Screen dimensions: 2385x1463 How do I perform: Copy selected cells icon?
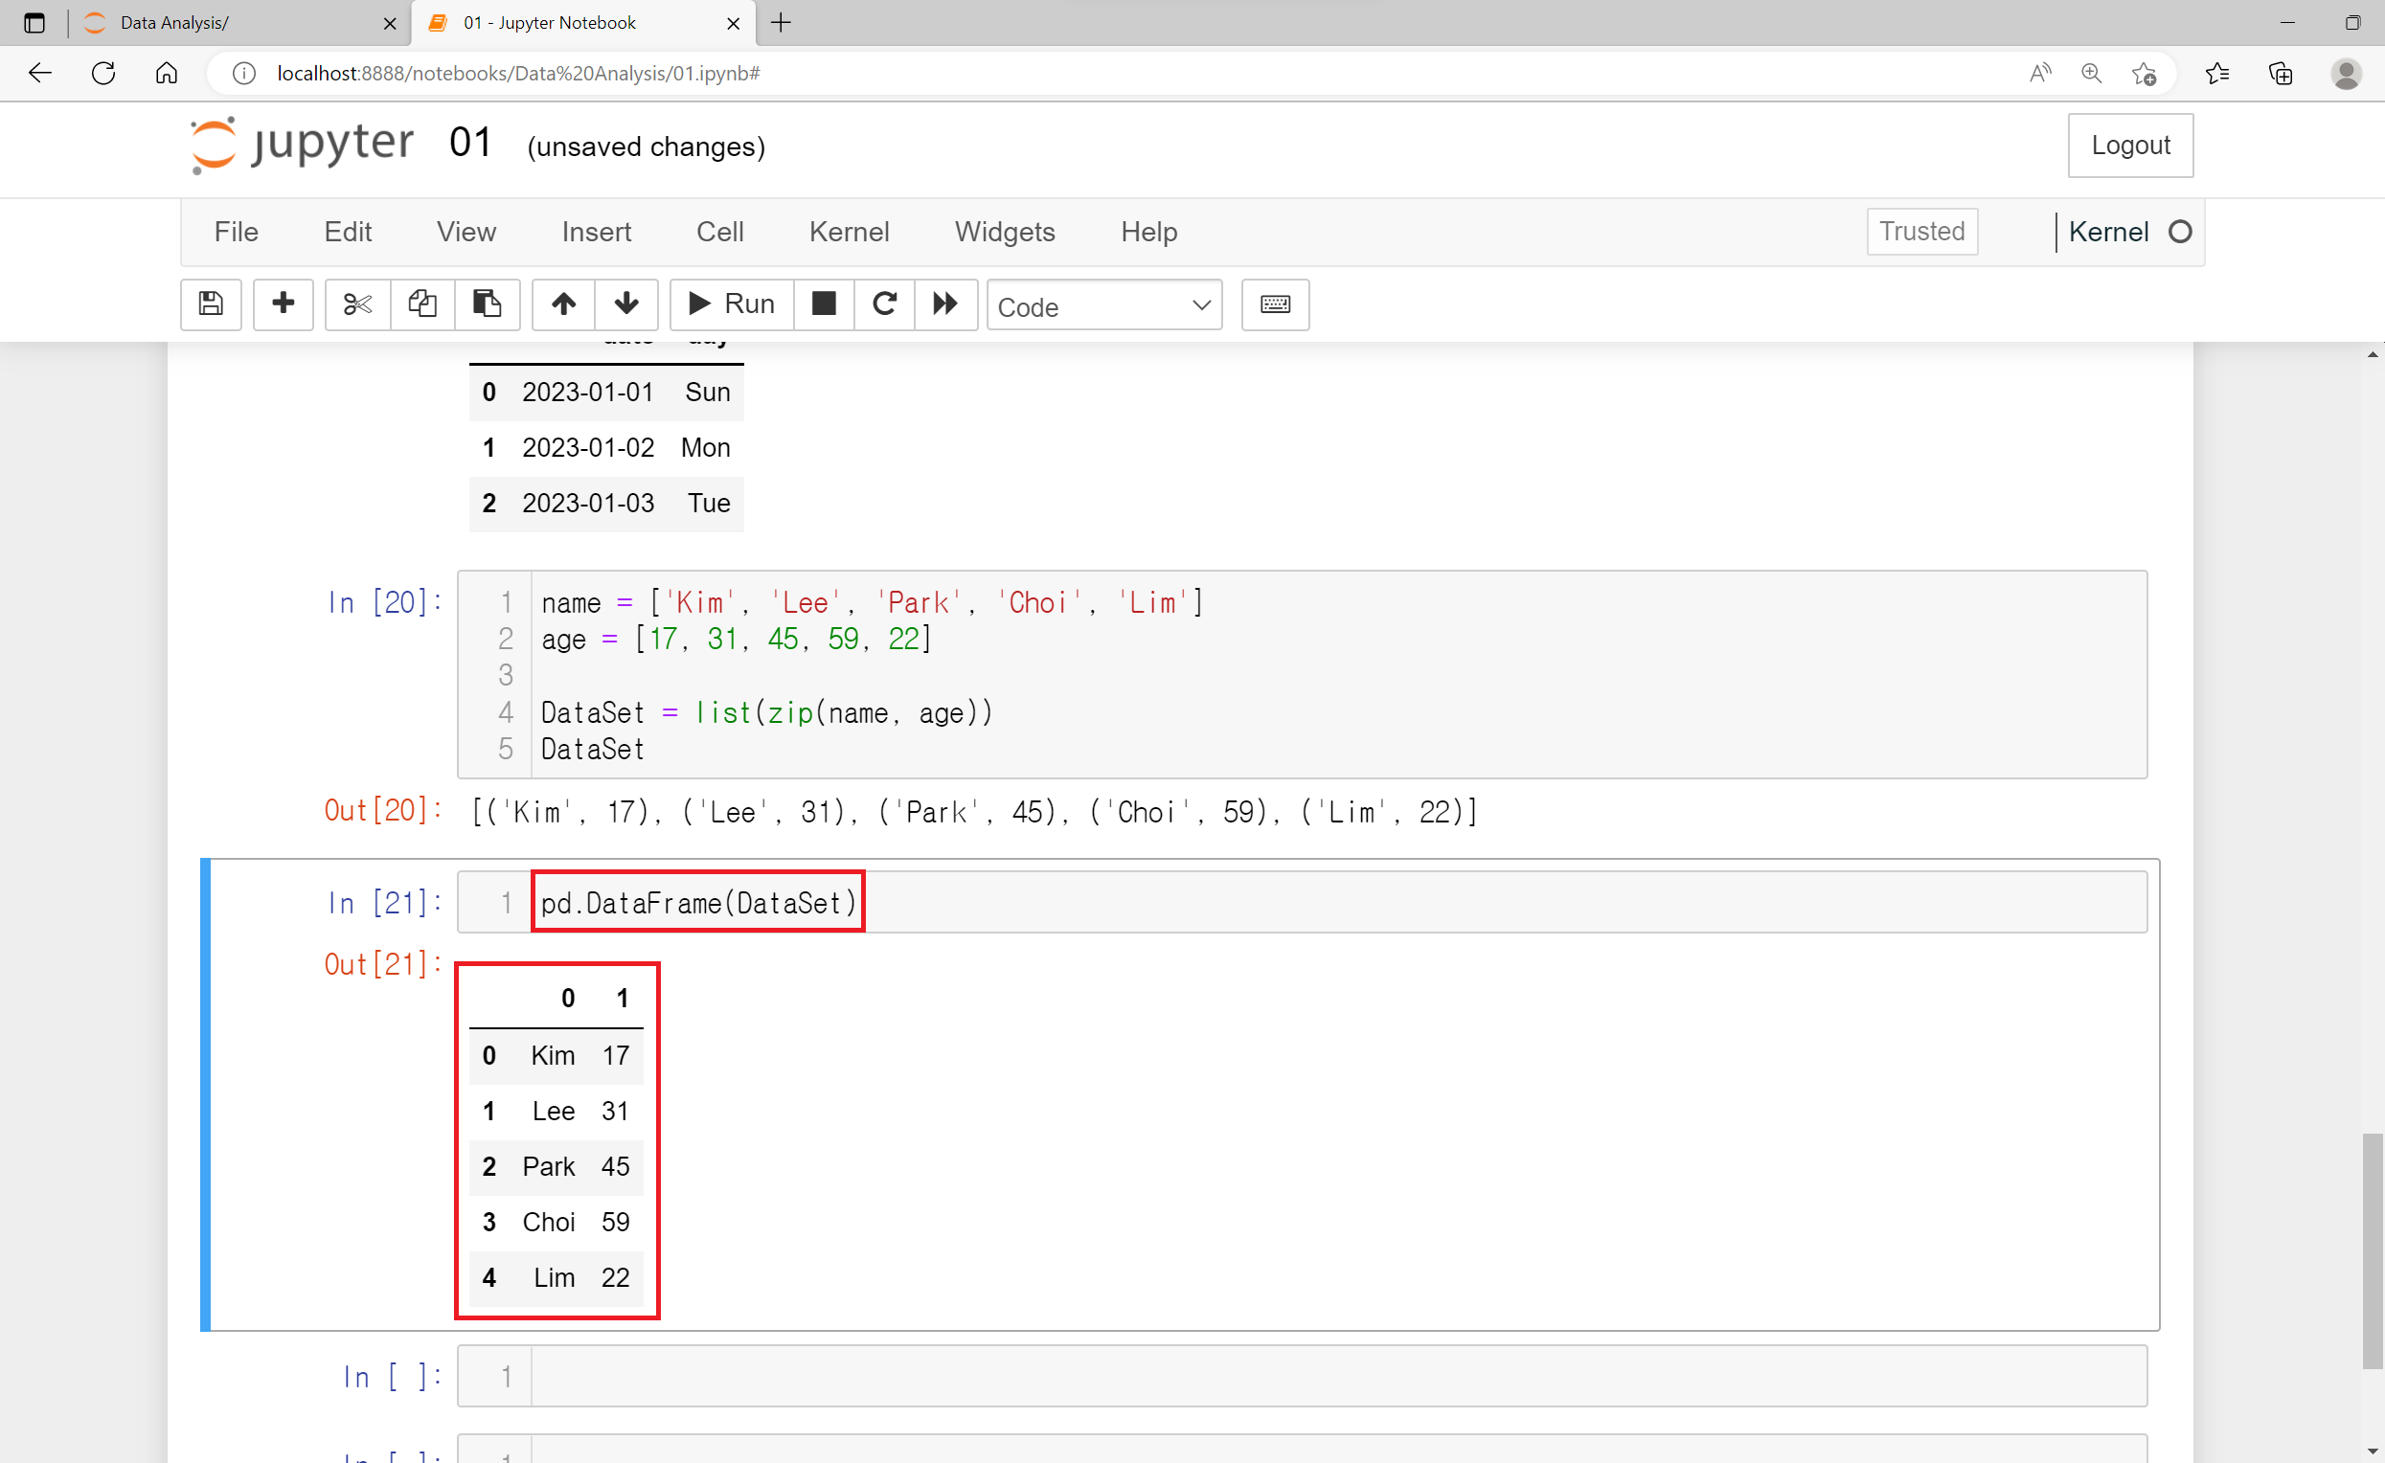tap(422, 304)
